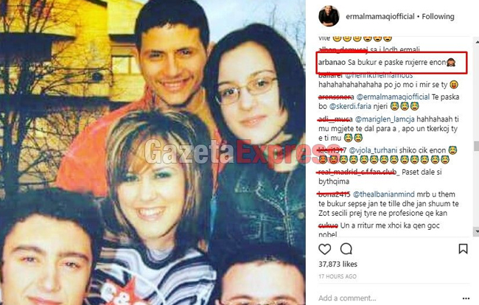Click the comments scrollbar thumb

pyautogui.click(x=476, y=146)
